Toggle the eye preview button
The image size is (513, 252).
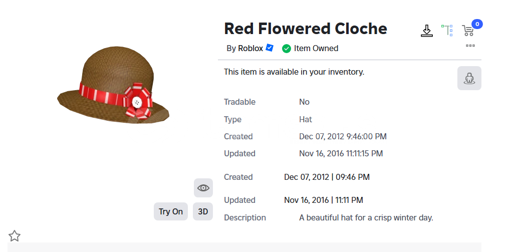pos(203,188)
